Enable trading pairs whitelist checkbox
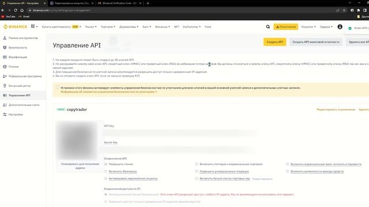The image size is (369, 207). pyautogui.click(x=197, y=179)
